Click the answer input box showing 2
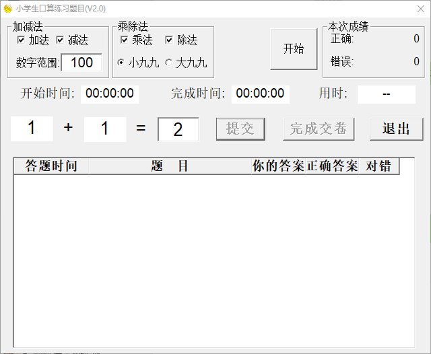 tap(178, 129)
